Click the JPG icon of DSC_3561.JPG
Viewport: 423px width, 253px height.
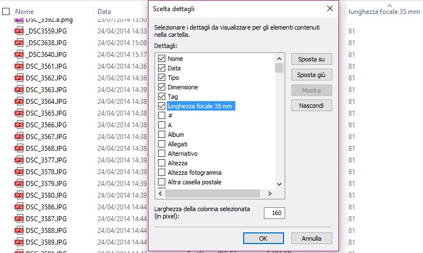point(19,66)
